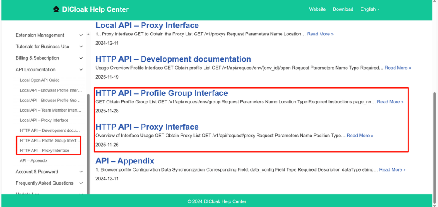Expand Frequently Asked Questions chevron

(81, 183)
